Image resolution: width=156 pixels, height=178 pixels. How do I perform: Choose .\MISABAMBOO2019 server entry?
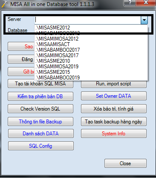pos(91,78)
